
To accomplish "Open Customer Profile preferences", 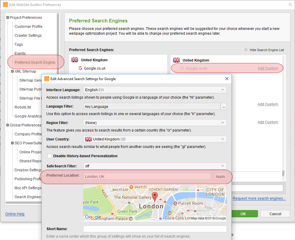I will point(28,27).
